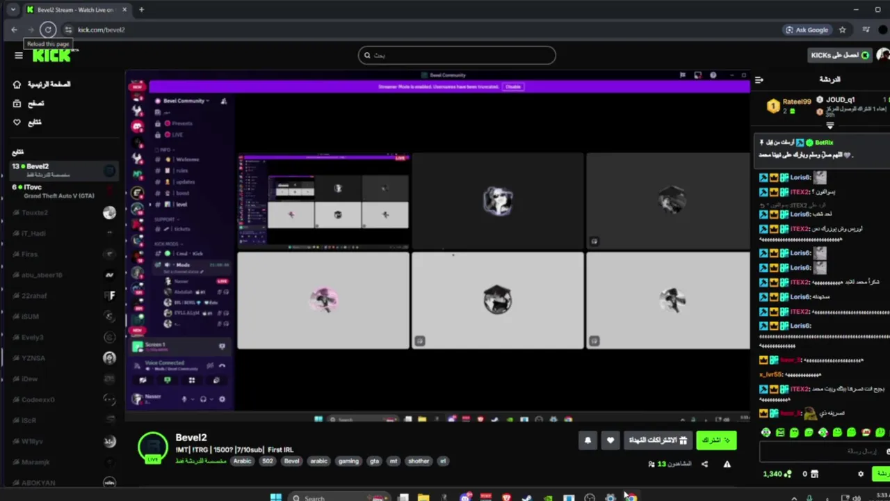Screen dimensions: 890x501
Task: Open chat settings gear icon
Action: [861, 474]
